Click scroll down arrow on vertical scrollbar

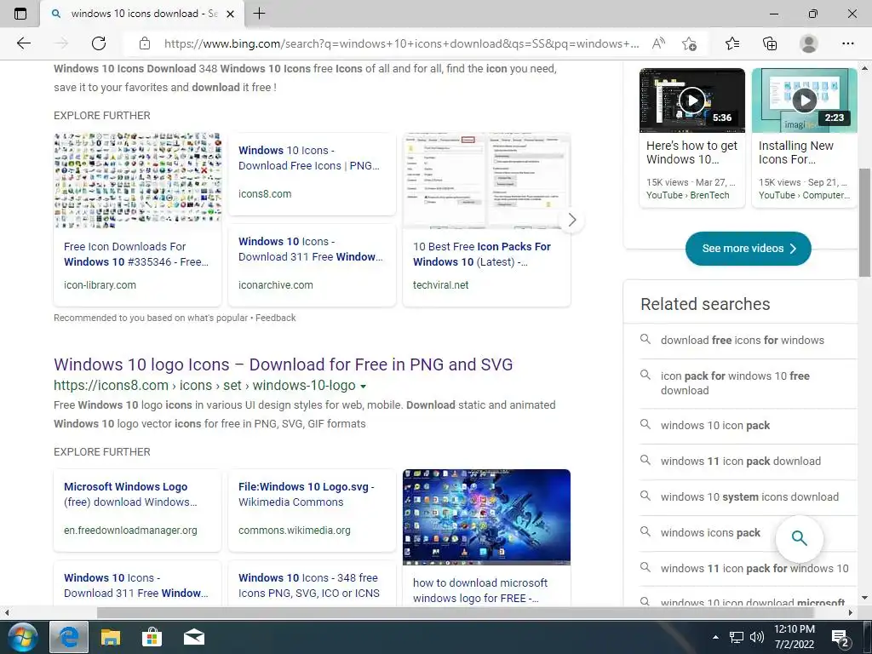(x=864, y=599)
